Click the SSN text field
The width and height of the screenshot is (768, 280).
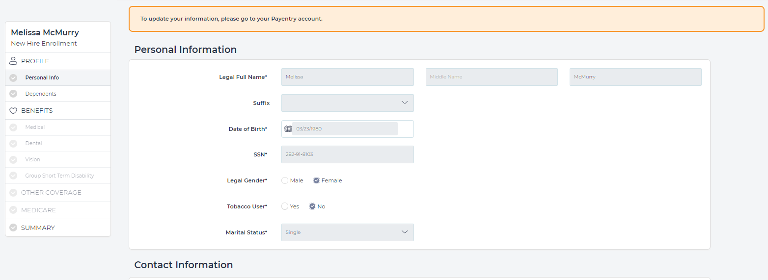pos(347,154)
